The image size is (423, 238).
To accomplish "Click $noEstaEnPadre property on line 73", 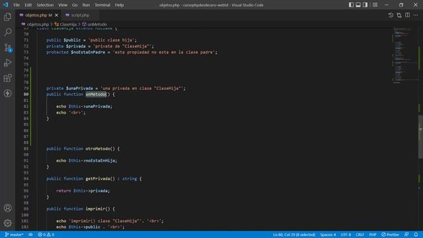I will (88, 52).
